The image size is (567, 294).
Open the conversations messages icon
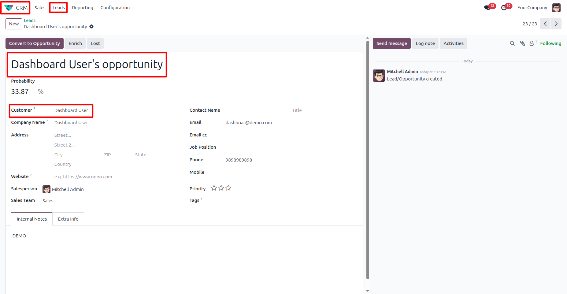487,8
